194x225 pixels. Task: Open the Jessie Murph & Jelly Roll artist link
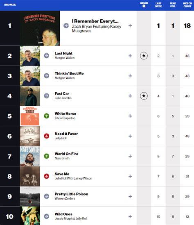[71, 218]
